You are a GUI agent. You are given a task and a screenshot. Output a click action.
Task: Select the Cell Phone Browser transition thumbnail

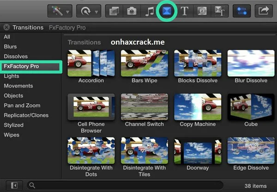tap(91, 107)
